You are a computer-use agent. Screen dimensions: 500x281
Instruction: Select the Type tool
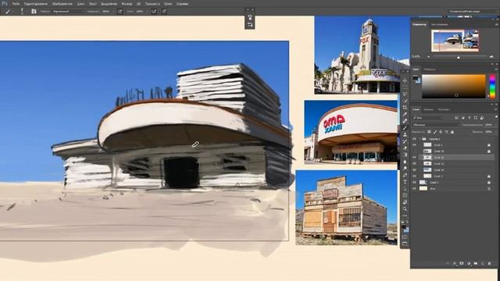405,182
